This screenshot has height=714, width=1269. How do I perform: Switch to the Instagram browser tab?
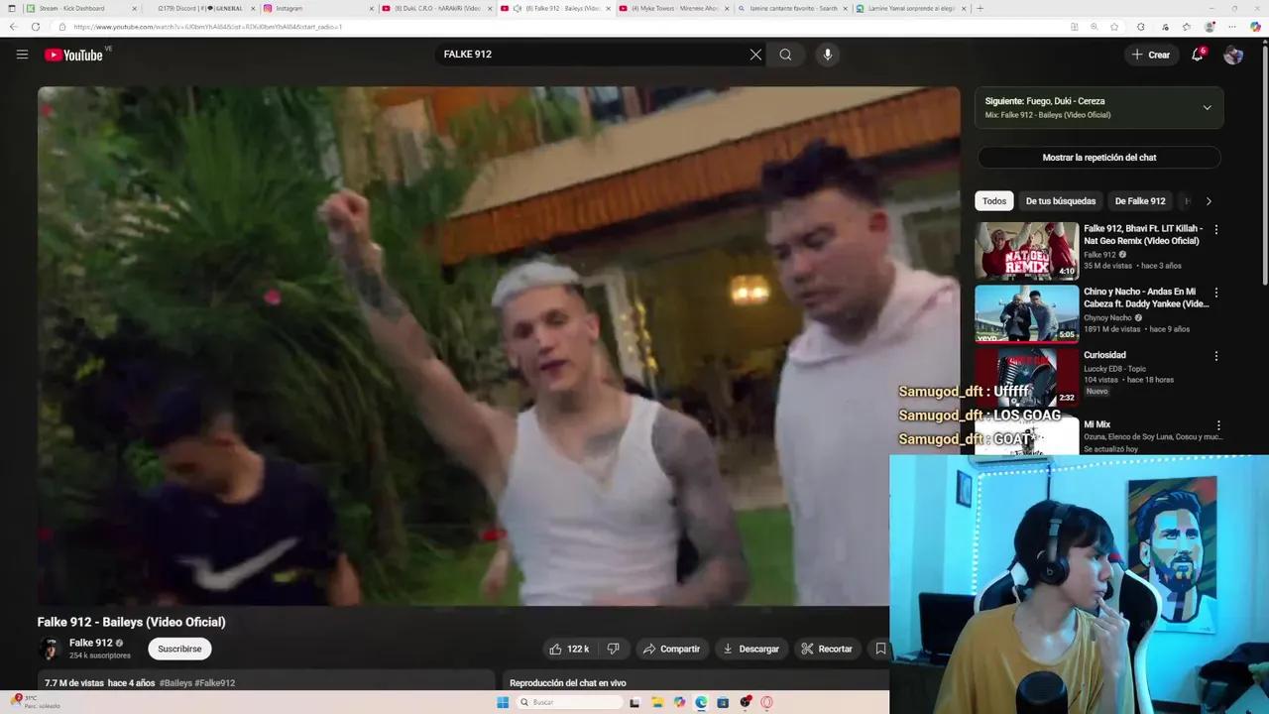click(320, 8)
